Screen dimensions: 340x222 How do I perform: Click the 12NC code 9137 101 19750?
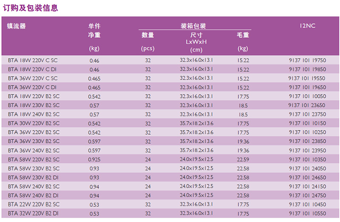pyautogui.click(x=307, y=61)
